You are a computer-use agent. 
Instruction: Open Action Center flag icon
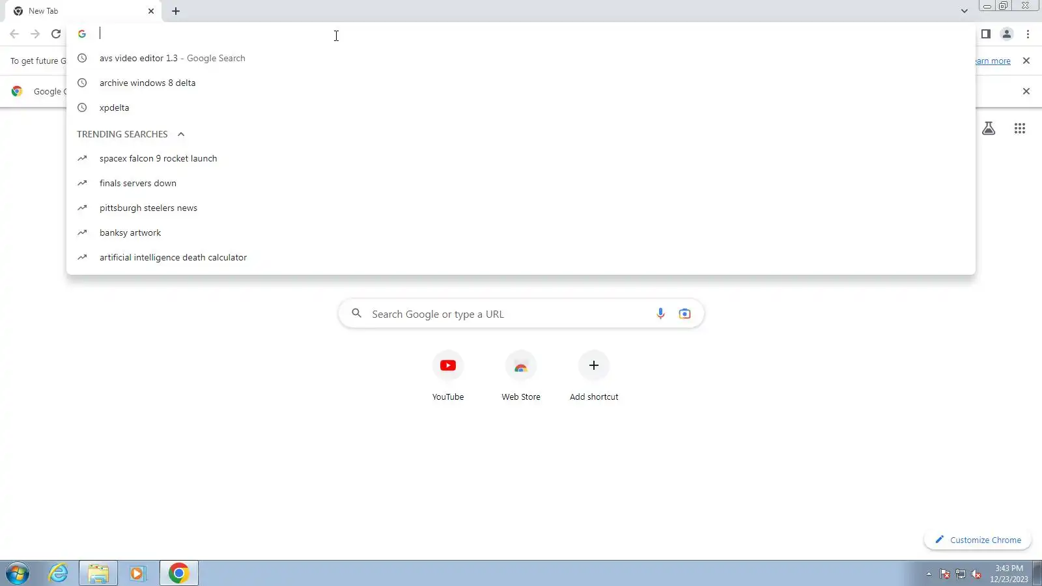tap(944, 574)
